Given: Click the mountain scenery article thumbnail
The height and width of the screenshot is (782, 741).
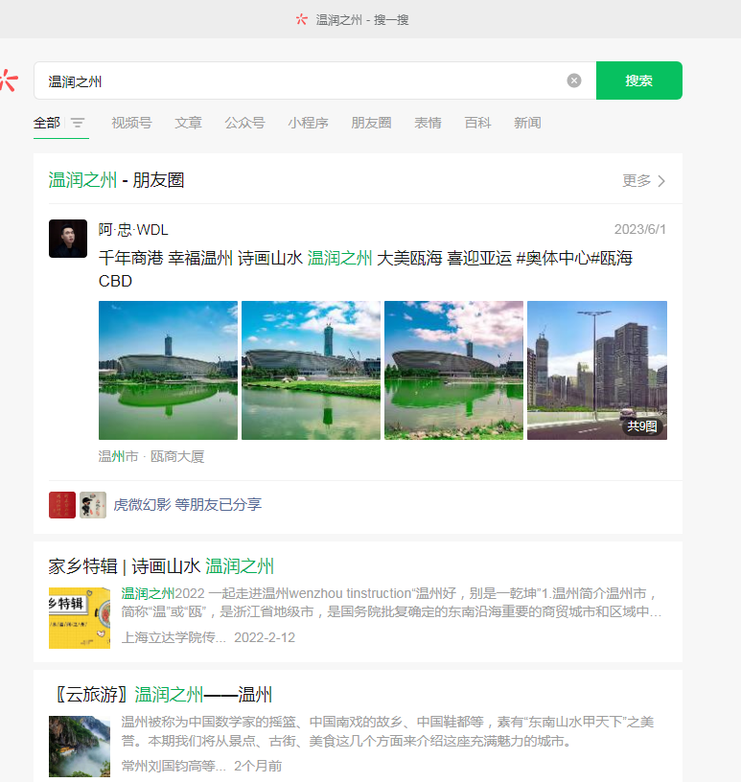Looking at the screenshot, I should coord(80,747).
